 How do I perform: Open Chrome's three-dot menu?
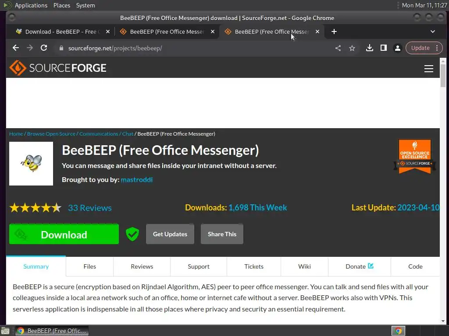coord(437,48)
